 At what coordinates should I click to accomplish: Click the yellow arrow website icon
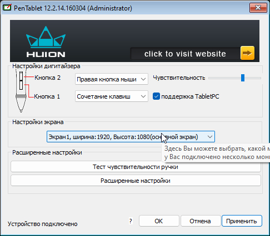coord(247,53)
